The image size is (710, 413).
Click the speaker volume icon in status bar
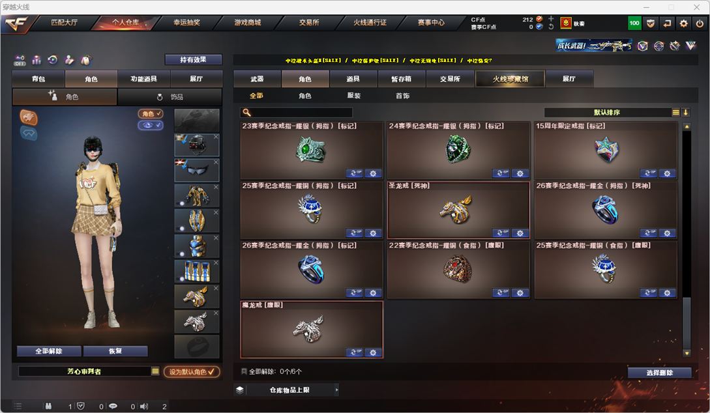click(x=144, y=406)
